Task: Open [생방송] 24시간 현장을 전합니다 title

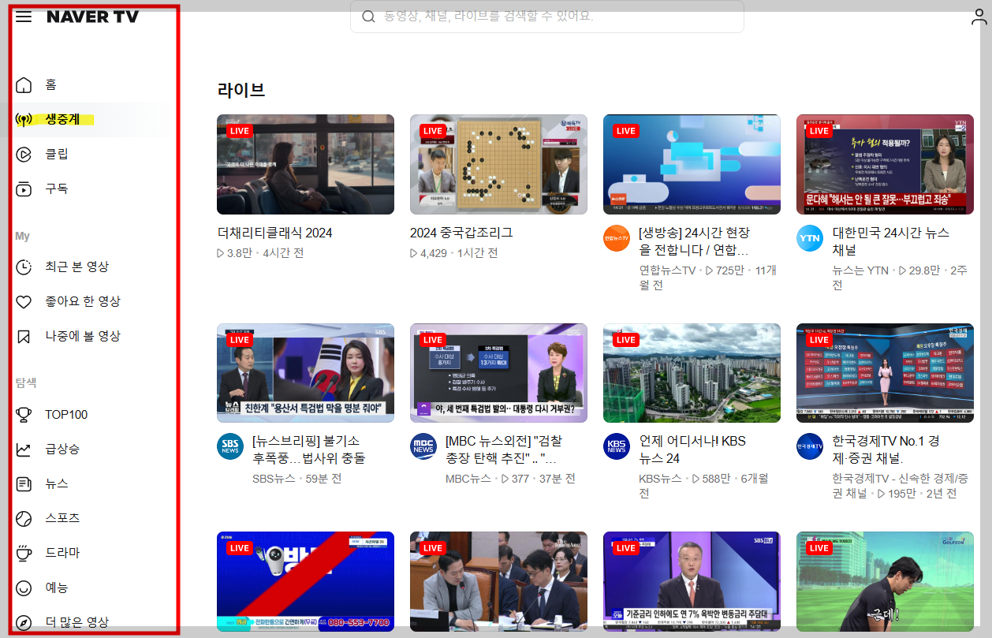Action: pyautogui.click(x=695, y=241)
